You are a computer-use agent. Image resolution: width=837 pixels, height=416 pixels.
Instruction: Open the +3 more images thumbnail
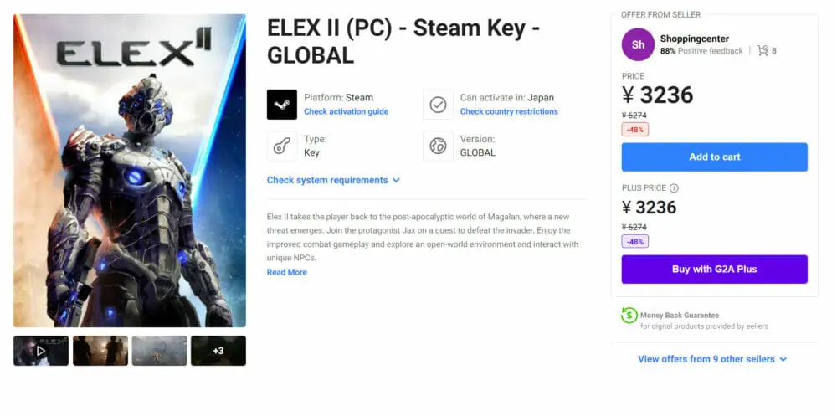(218, 351)
